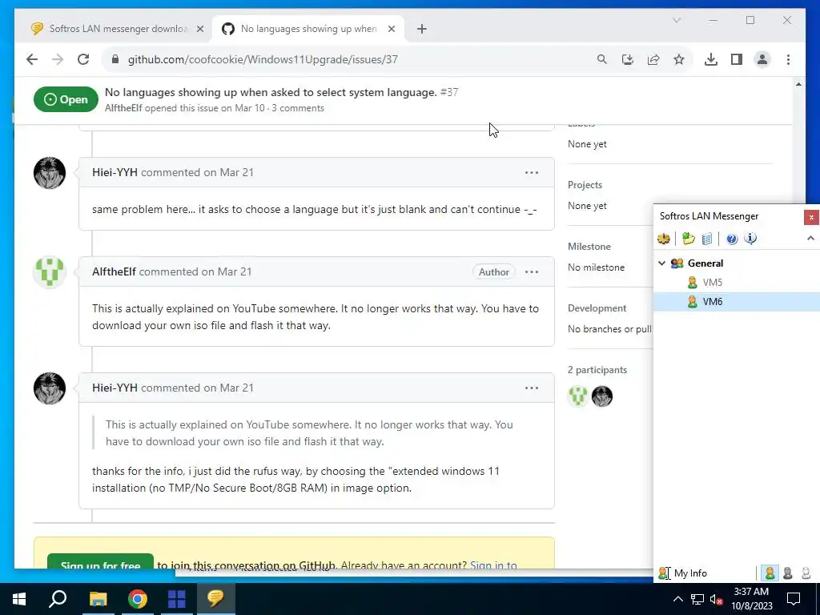Viewport: 820px width, 615px height.
Task: Open Chrome downloads tray icon
Action: coord(711,59)
